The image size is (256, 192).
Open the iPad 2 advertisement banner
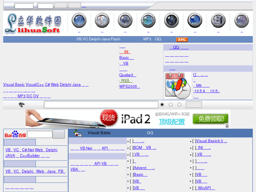(x=128, y=119)
